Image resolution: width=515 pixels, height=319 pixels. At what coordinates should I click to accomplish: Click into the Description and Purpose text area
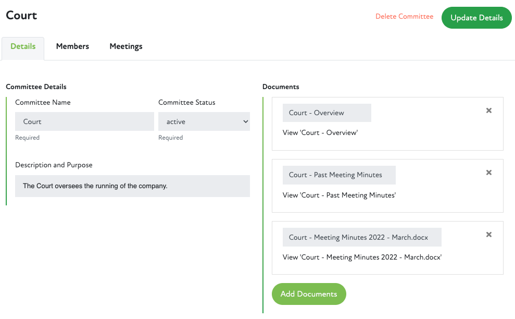coord(132,186)
